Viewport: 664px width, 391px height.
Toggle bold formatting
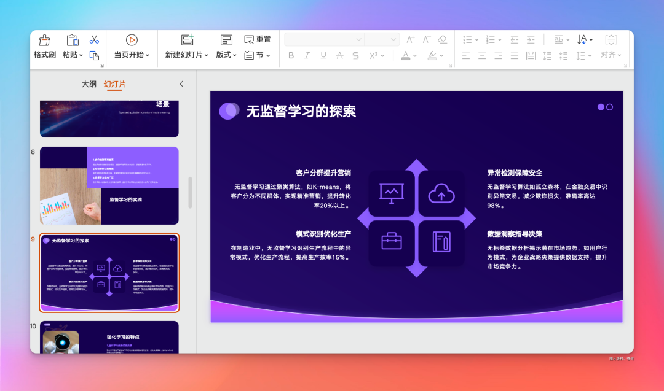click(291, 55)
